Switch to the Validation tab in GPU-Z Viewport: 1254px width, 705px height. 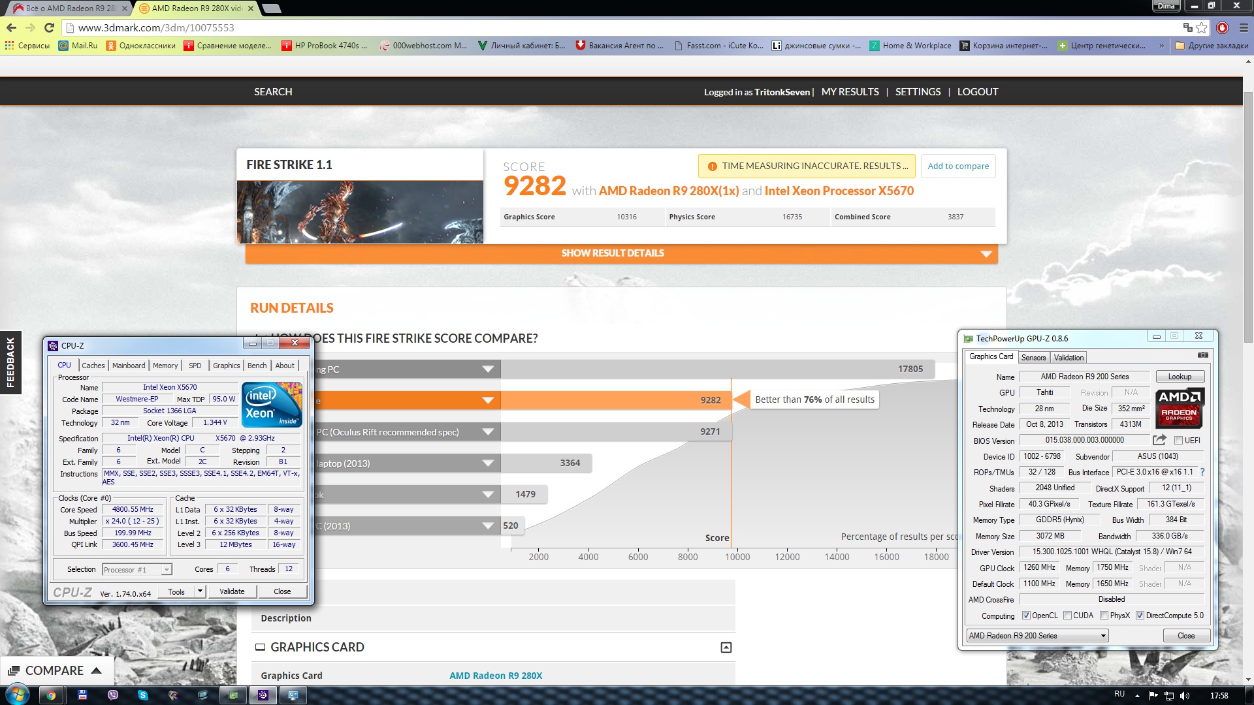pyautogui.click(x=1069, y=358)
